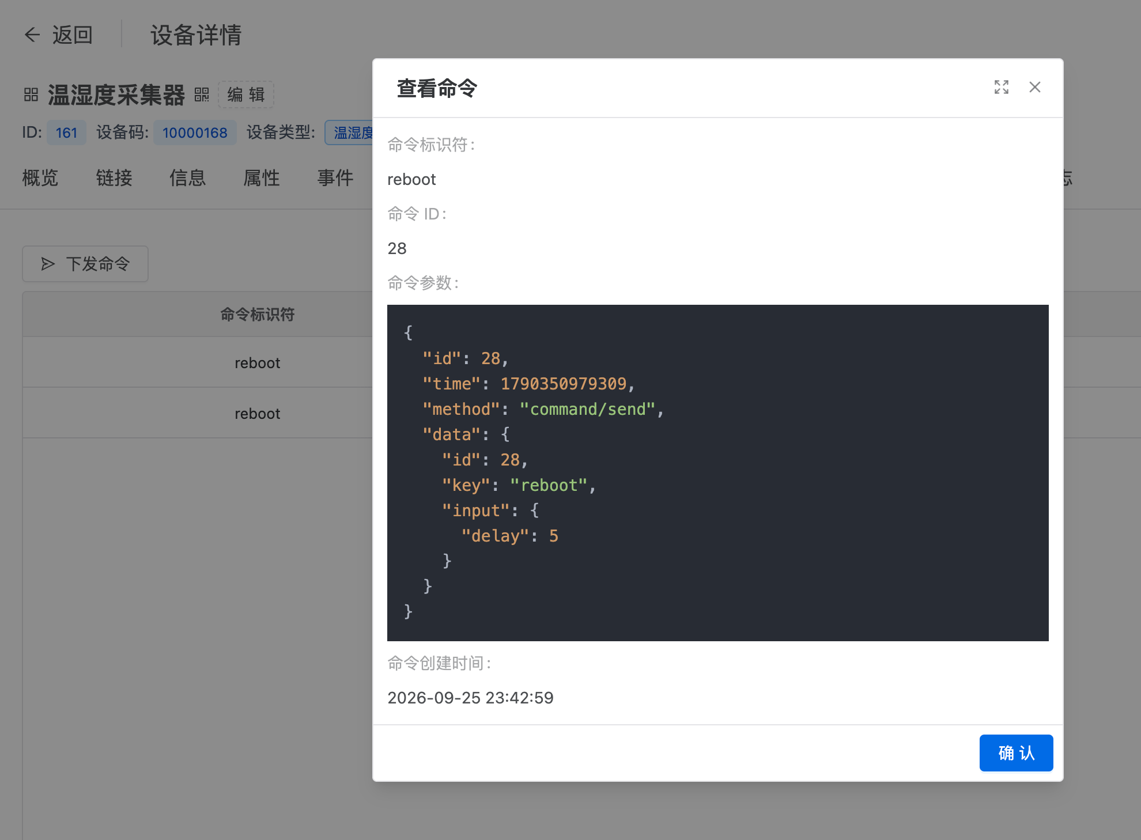Image resolution: width=1141 pixels, height=840 pixels.
Task: Toggle fullscreen for 查看命令 dialog
Action: [1002, 87]
